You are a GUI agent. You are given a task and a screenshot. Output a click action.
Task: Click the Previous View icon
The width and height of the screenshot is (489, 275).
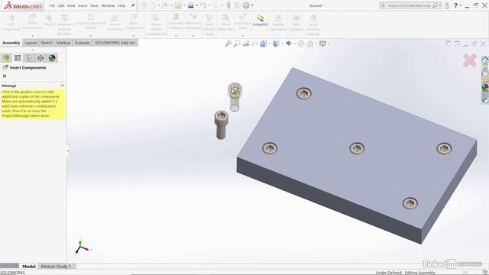(246, 44)
